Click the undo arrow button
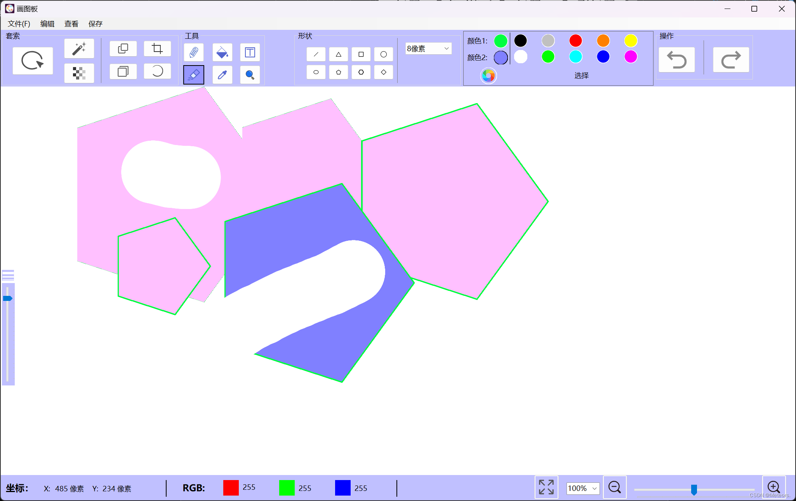Image resolution: width=796 pixels, height=501 pixels. [676, 60]
